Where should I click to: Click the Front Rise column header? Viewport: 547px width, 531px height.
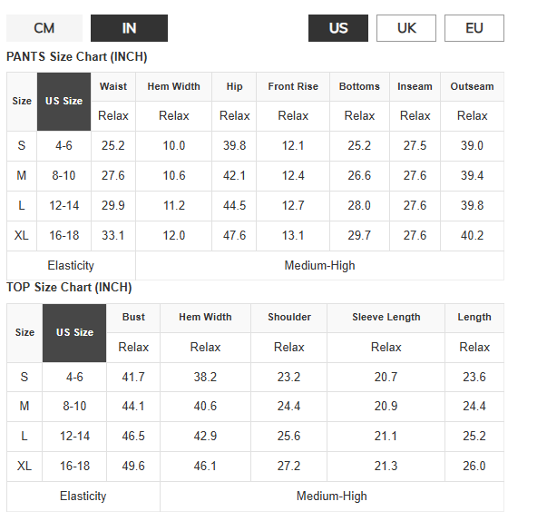coord(293,86)
